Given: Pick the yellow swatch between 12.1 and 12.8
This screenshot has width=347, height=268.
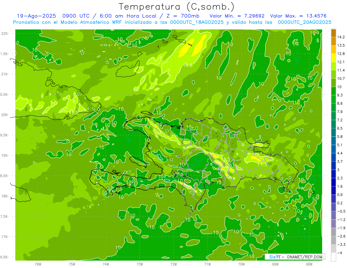Looking at the screenshot, I should pos(333,58).
